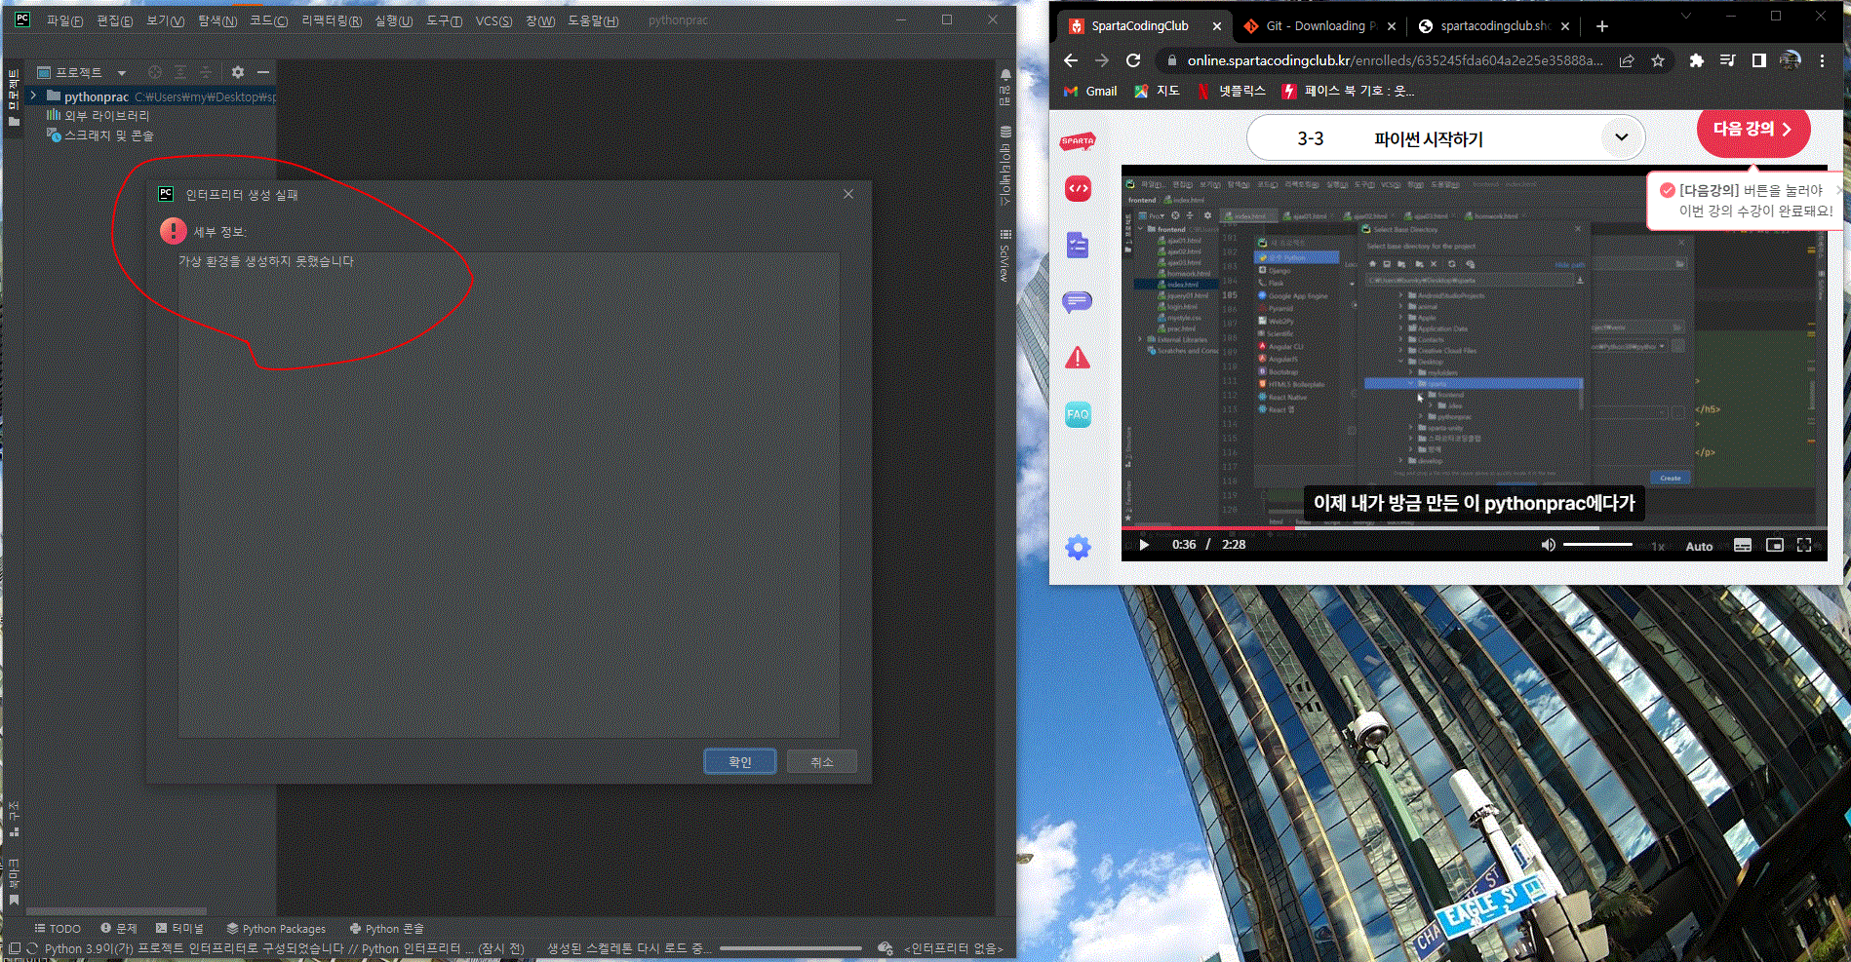Click the background task progress bar in status bar
Image resolution: width=1851 pixels, height=962 pixels.
click(x=791, y=948)
